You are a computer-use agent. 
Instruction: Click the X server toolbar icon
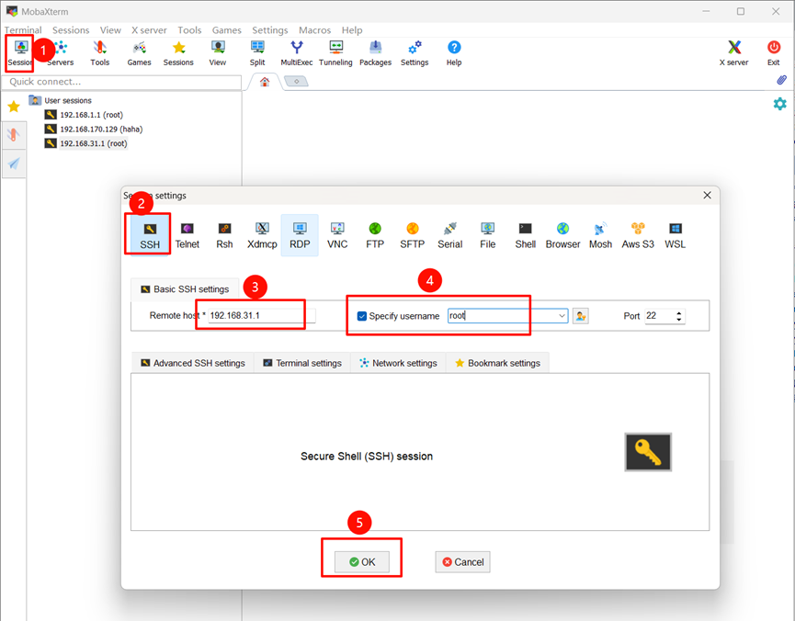coord(733,53)
